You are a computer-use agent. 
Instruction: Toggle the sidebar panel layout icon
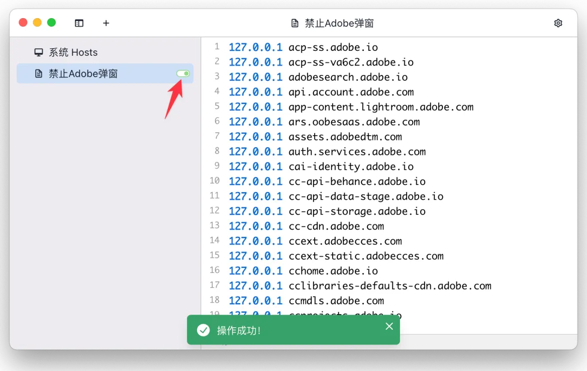(79, 23)
